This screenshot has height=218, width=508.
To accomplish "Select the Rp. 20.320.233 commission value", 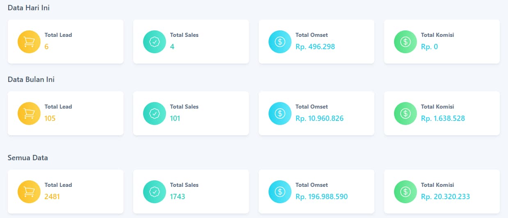I will click(x=445, y=197).
